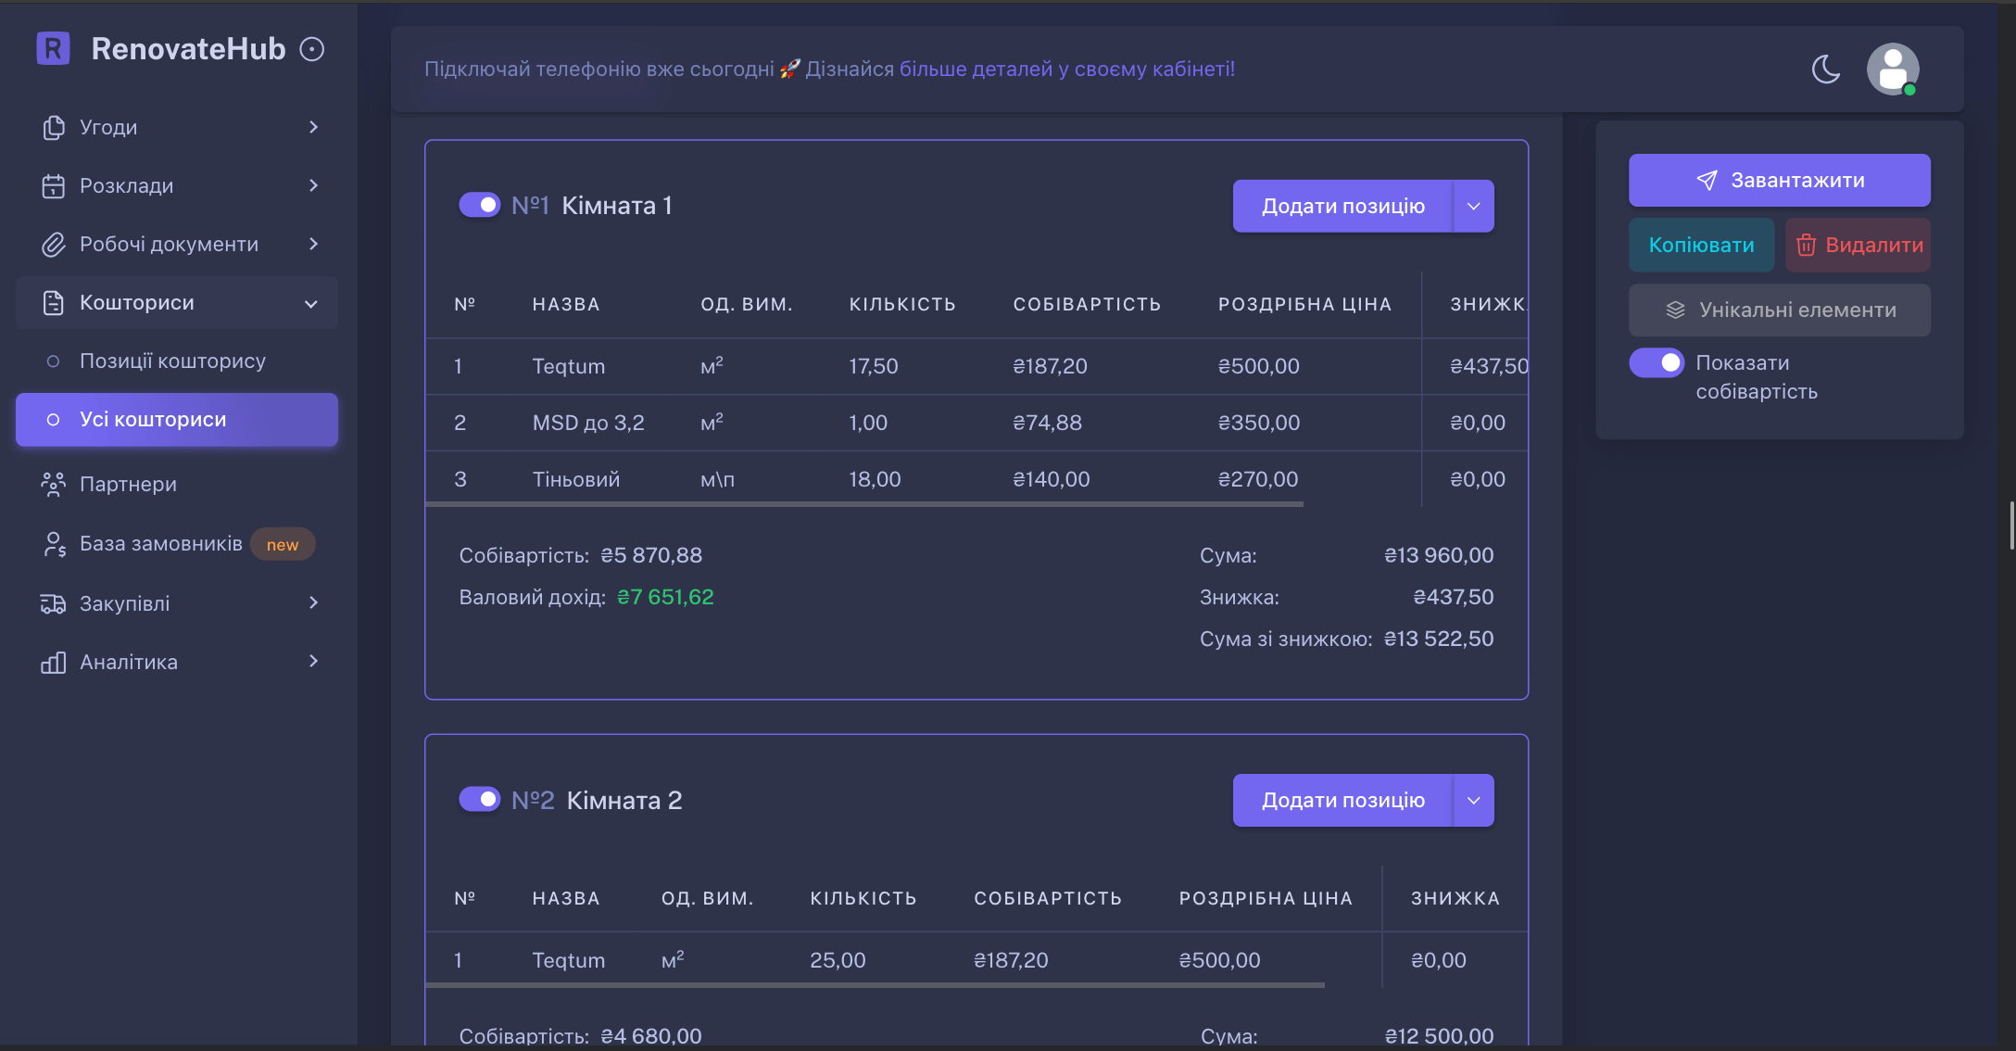This screenshot has height=1051, width=2016.
Task: Click the RenovateHub logo icon
Action: [53, 48]
